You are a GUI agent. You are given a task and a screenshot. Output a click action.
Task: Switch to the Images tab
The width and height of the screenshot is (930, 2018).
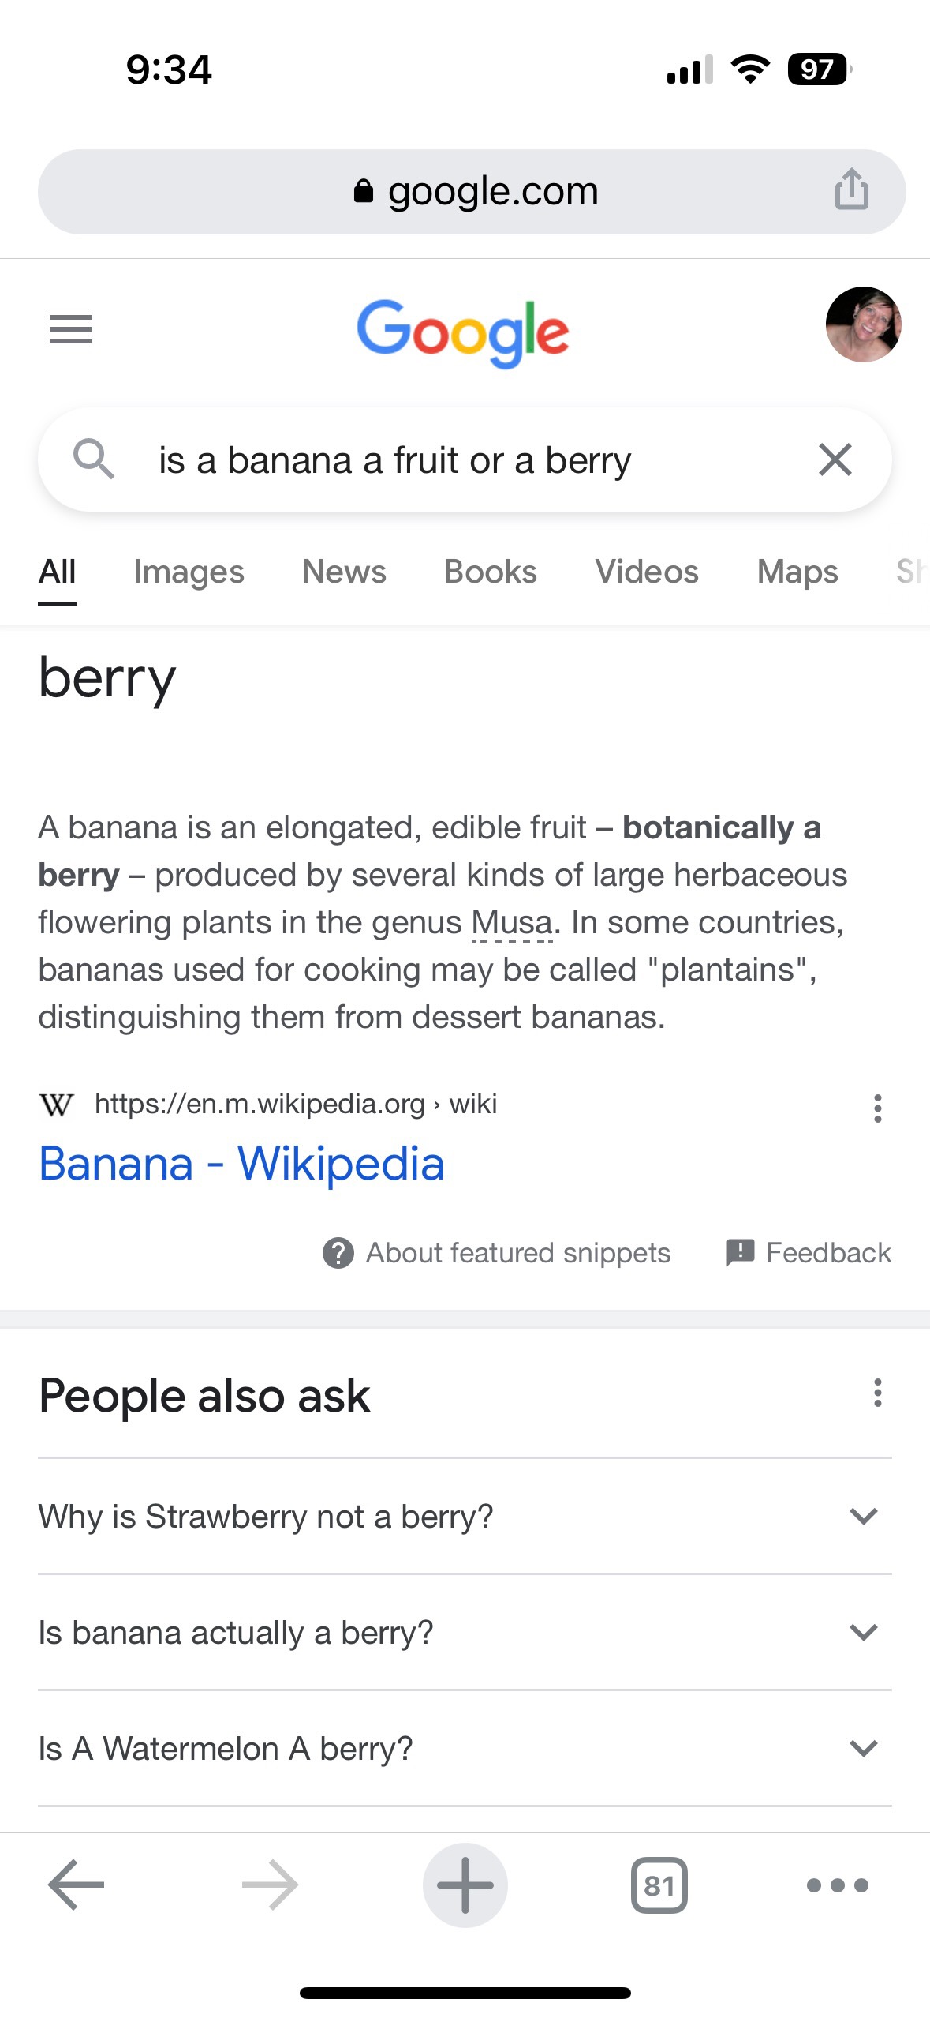click(189, 572)
